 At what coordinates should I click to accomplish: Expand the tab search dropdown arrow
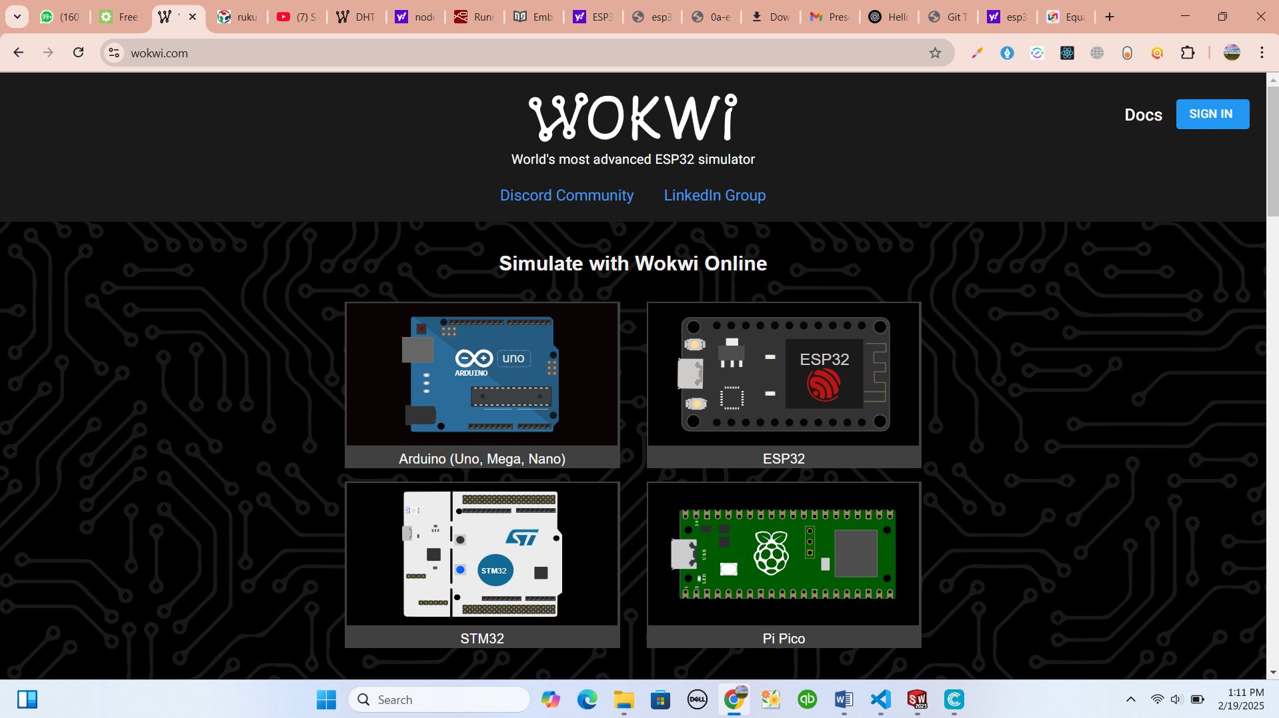pos(17,17)
